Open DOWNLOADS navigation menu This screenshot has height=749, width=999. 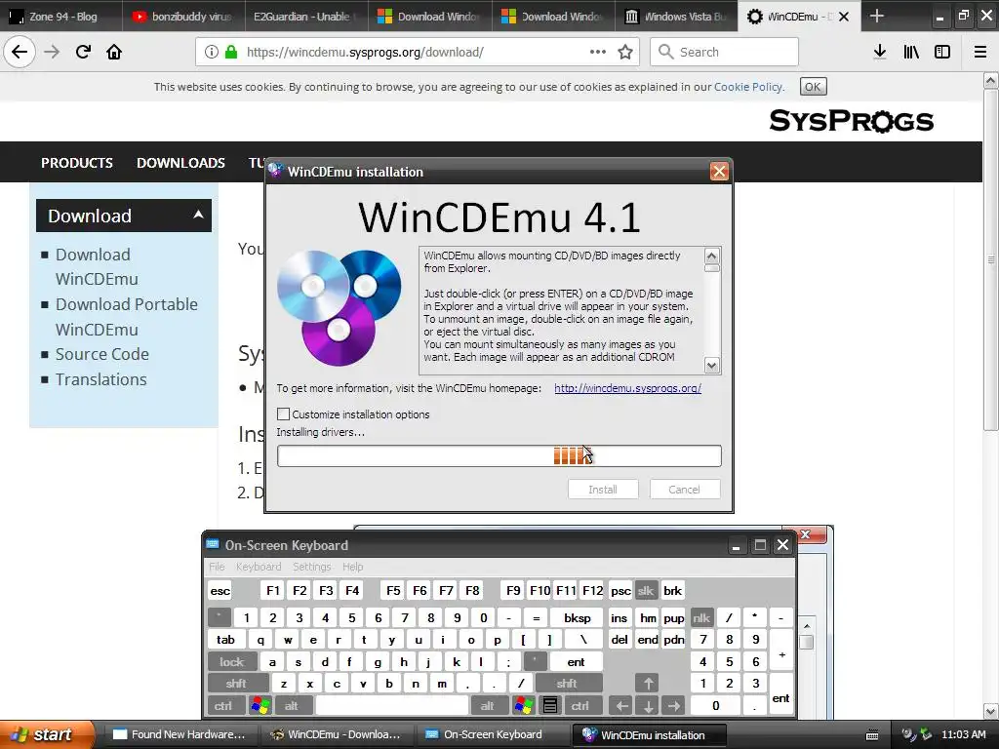(180, 163)
